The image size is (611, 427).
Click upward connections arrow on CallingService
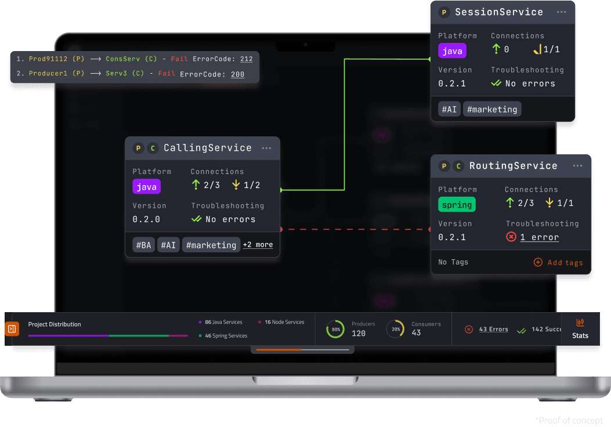pos(196,184)
